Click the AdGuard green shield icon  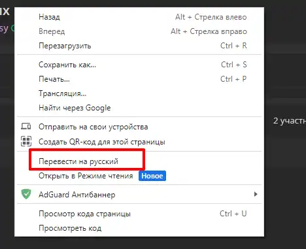26,194
